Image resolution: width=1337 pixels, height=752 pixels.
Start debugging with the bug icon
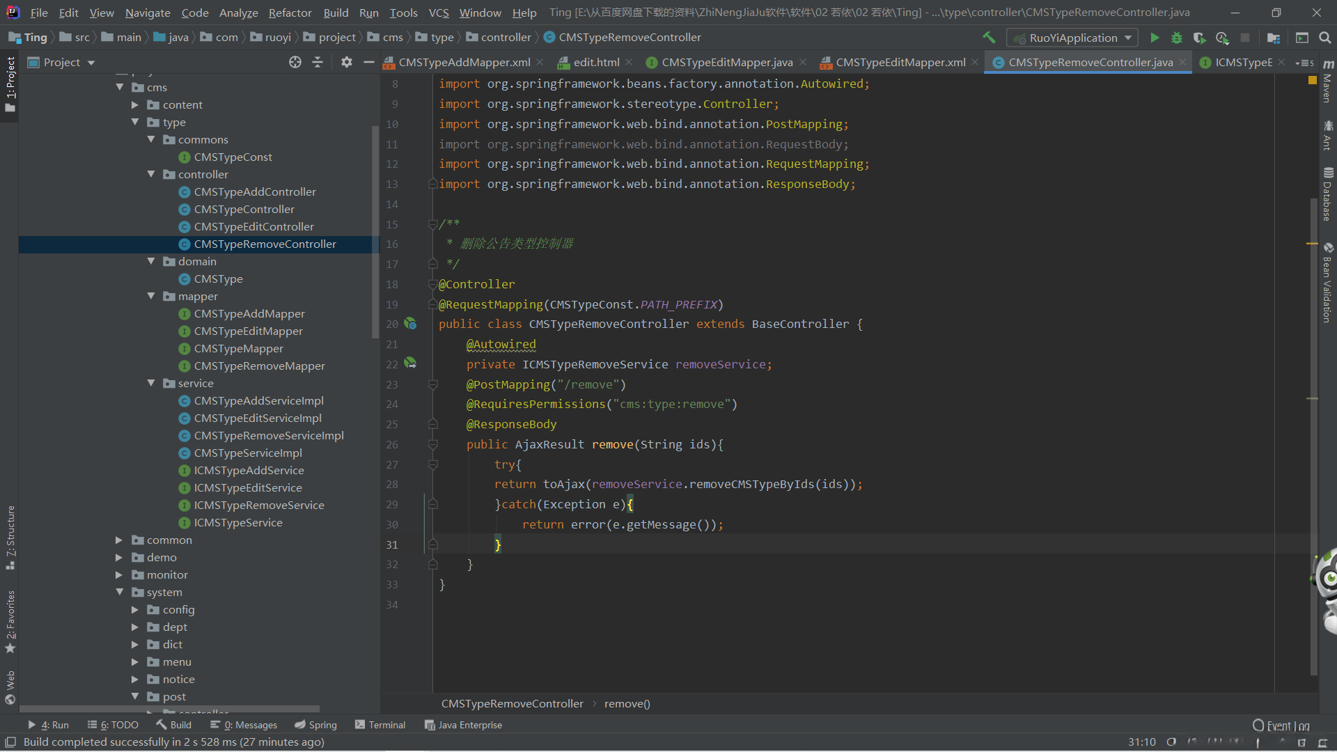pos(1177,38)
